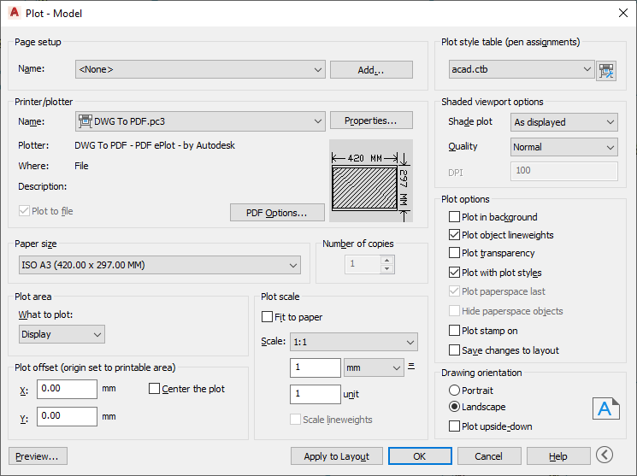This screenshot has width=637, height=476.
Task: Open the Scale dropdown
Action: 353,342
